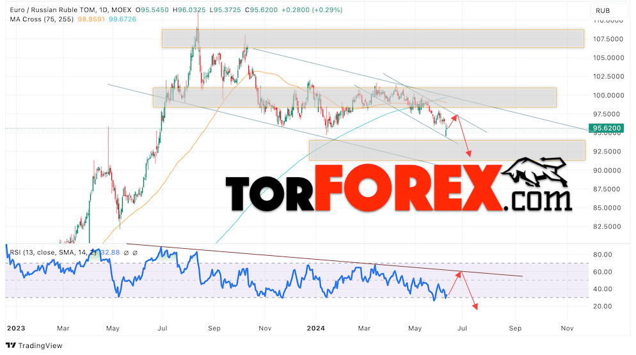Viewport: 636px width, 355px height.
Task: Click the final Nov label on the time axis
Action: (567, 328)
